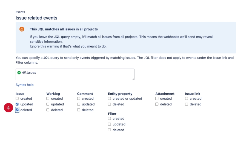This screenshot has width=252, height=142.
Task: Check Entity property created or updated
Action: pos(109,99)
